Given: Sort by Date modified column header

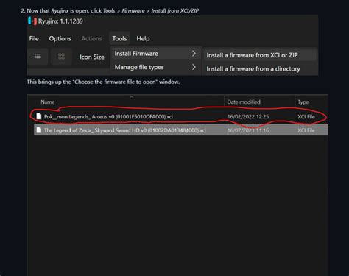Looking at the screenshot, I should 244,102.
